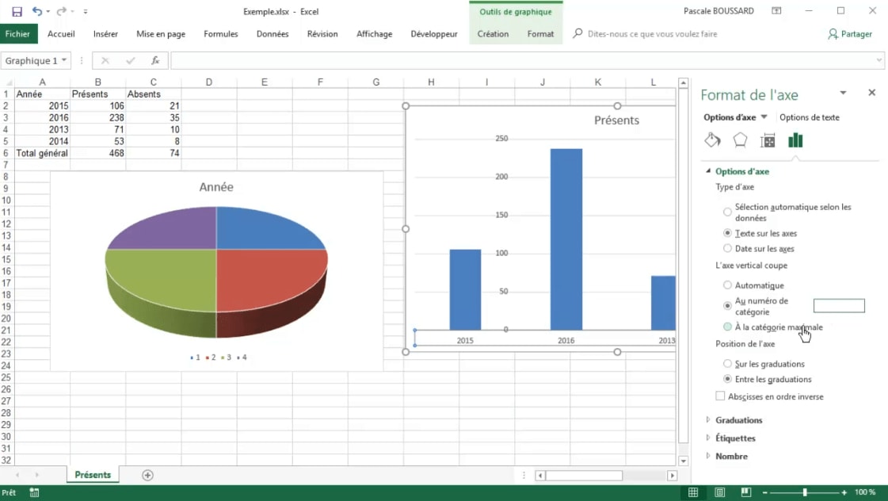The height and width of the screenshot is (501, 888).
Task: Open the 'Options d'axe' dropdown arrow
Action: pos(764,117)
